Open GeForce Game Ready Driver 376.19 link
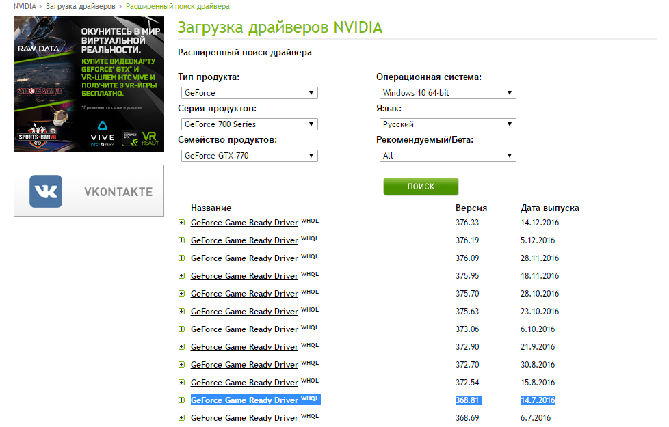 coord(244,240)
